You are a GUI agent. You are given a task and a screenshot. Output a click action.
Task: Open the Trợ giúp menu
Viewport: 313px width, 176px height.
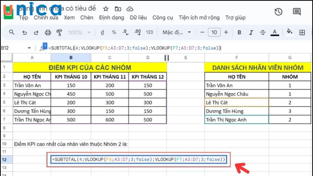pyautogui.click(x=236, y=18)
